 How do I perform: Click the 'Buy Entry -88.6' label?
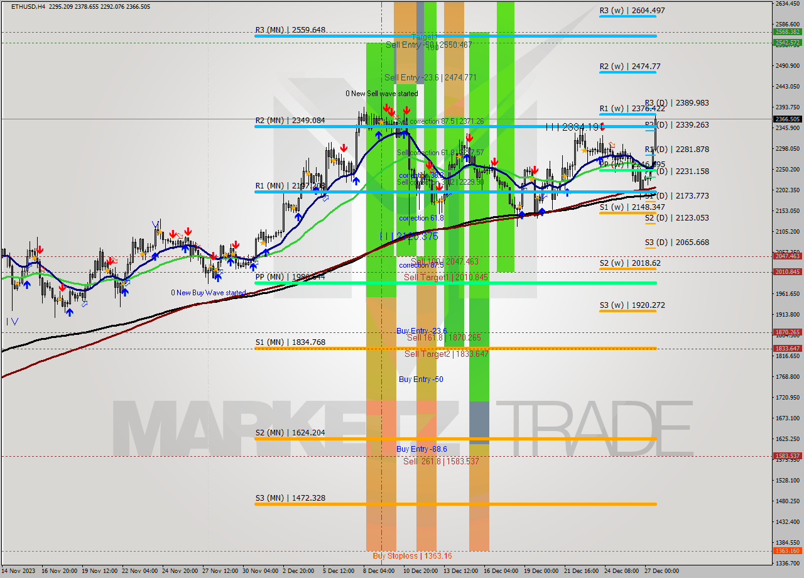click(x=421, y=449)
